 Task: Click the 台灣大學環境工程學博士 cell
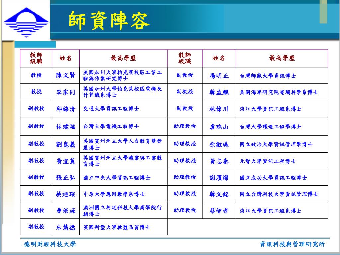pyautogui.click(x=282, y=126)
